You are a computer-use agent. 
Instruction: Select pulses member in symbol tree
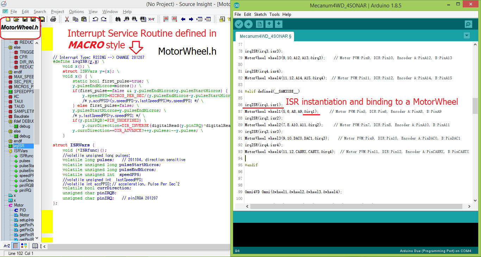coord(25,161)
